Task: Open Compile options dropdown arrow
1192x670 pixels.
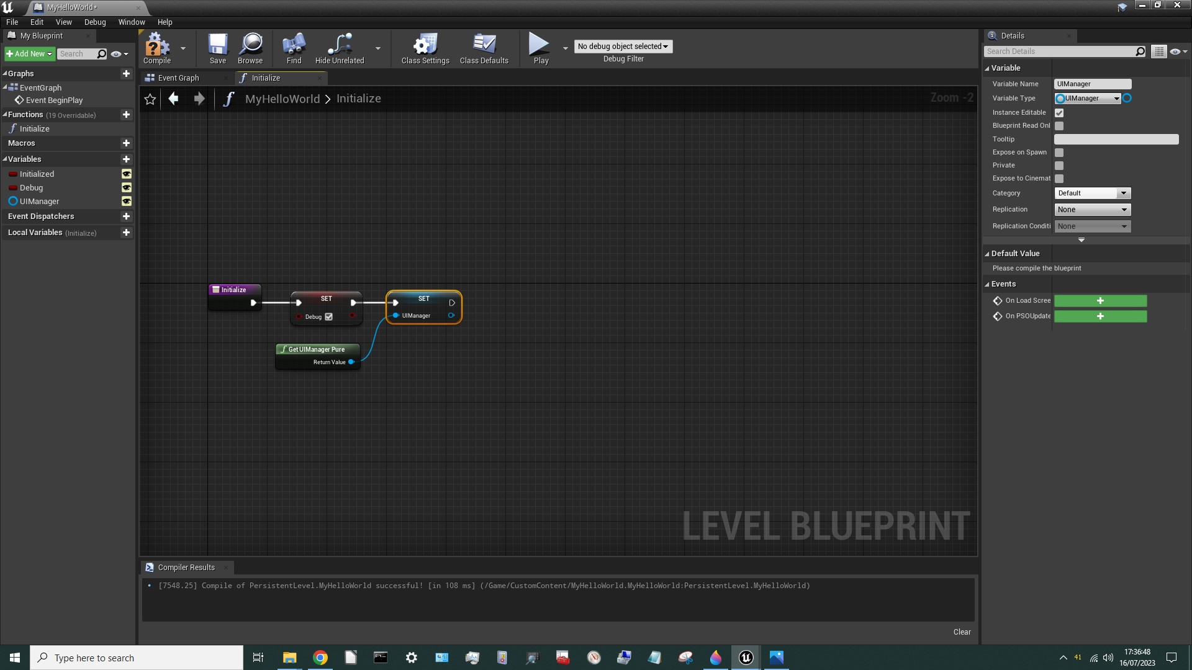Action: click(183, 48)
